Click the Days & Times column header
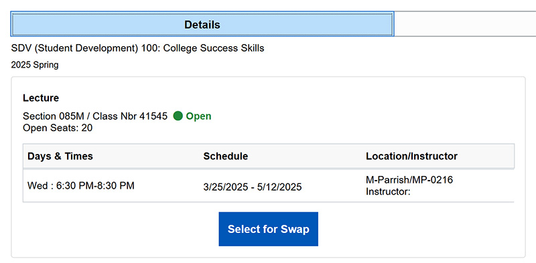 (60, 156)
